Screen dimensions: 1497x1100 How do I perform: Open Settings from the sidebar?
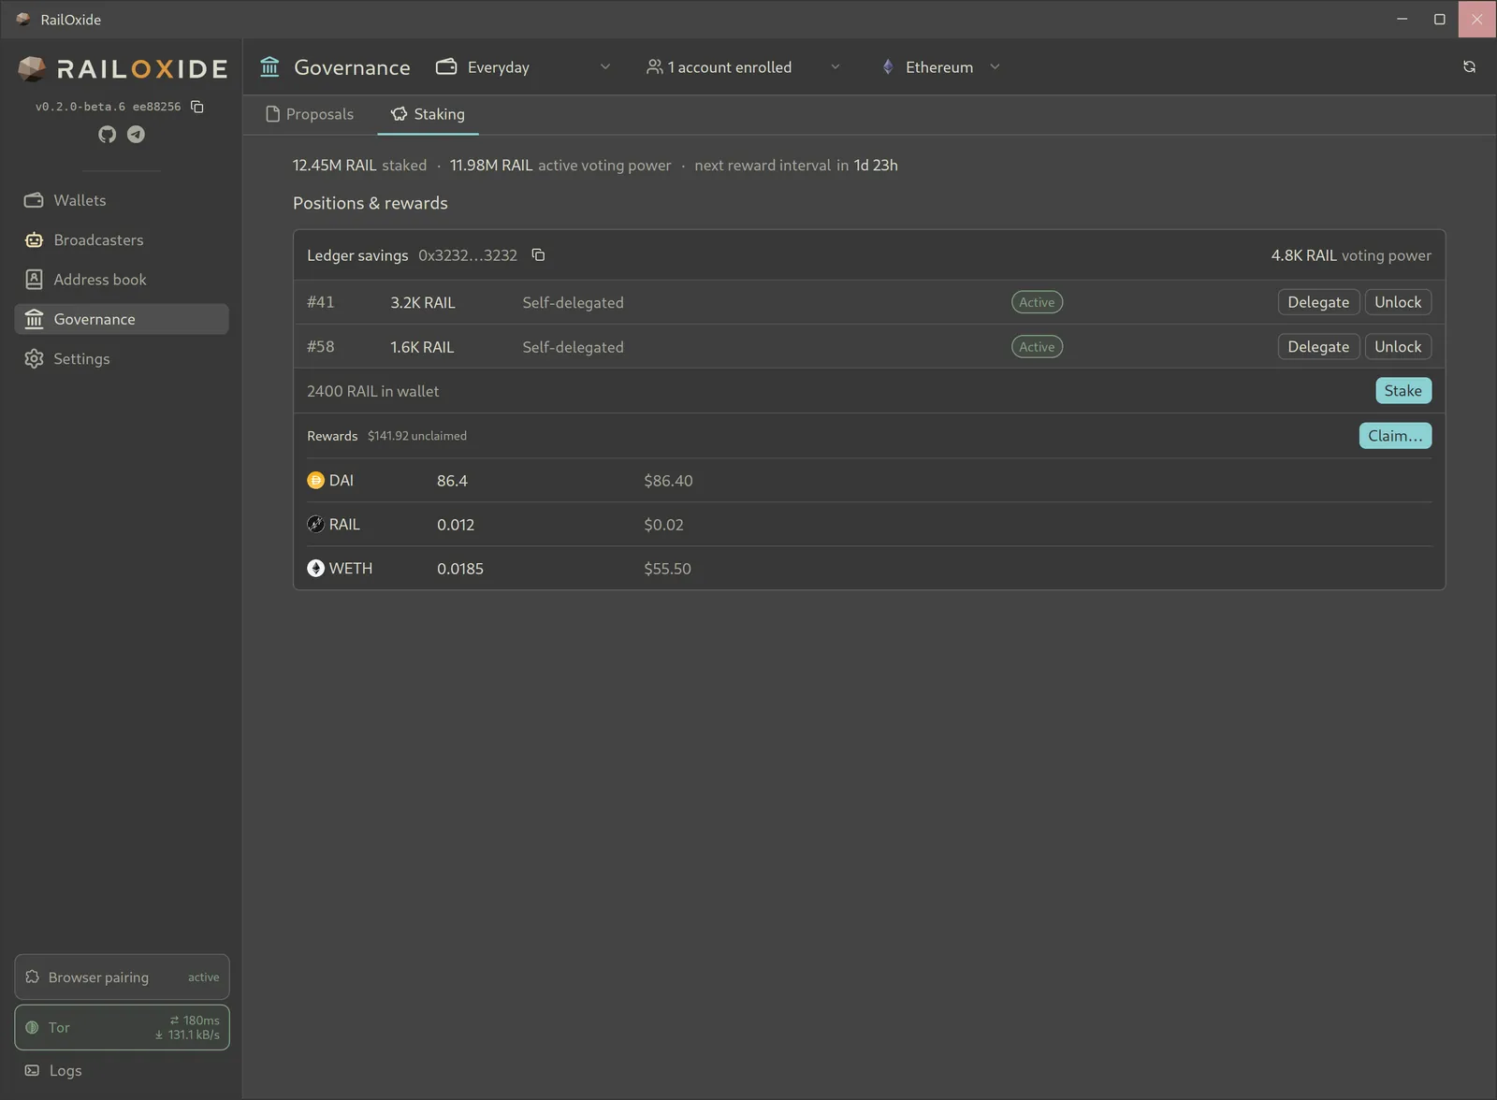[x=122, y=358]
